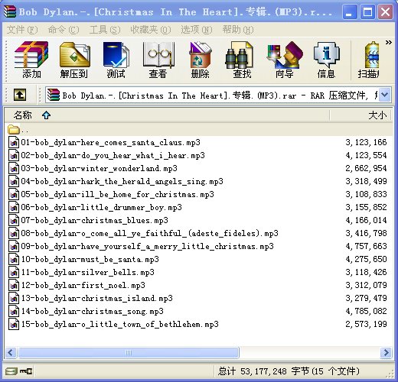Open the 选项(N) menu
The height and width of the screenshot is (382, 398).
(x=197, y=30)
